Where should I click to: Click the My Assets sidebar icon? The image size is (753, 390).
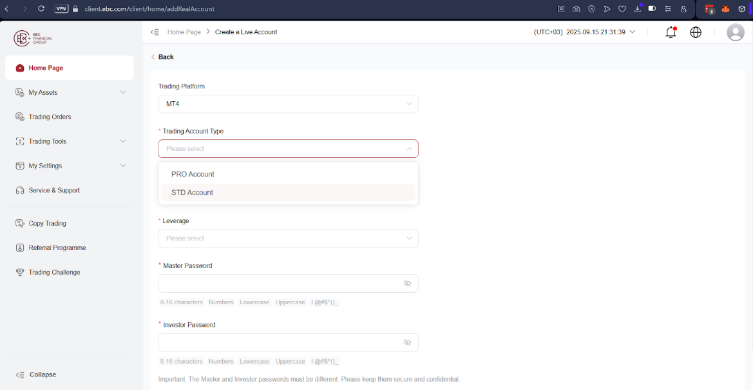(20, 92)
